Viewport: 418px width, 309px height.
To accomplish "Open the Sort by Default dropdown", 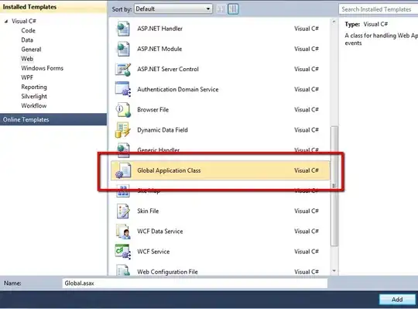I will click(x=173, y=9).
